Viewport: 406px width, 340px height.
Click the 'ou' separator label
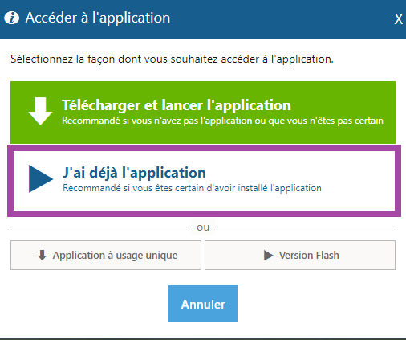[203, 227]
